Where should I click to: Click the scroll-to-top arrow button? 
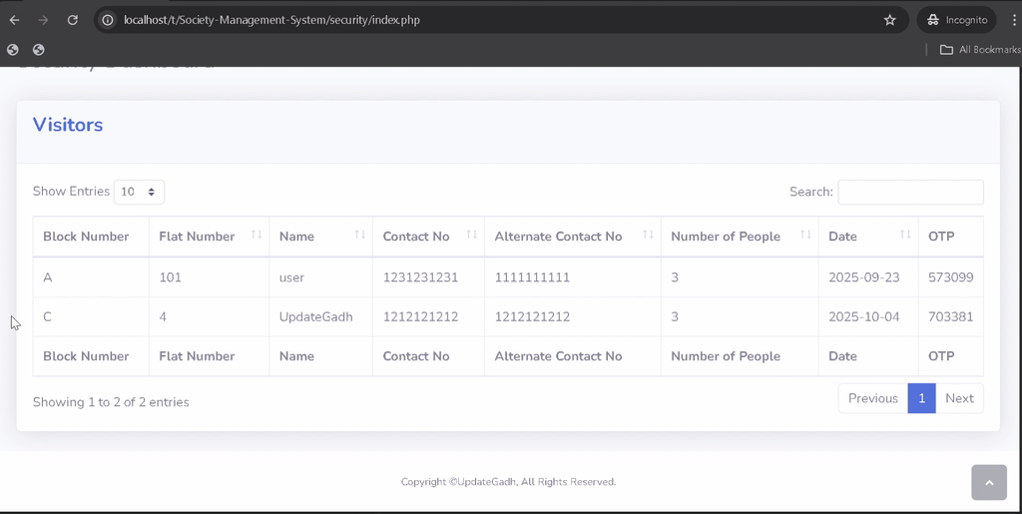coord(989,482)
